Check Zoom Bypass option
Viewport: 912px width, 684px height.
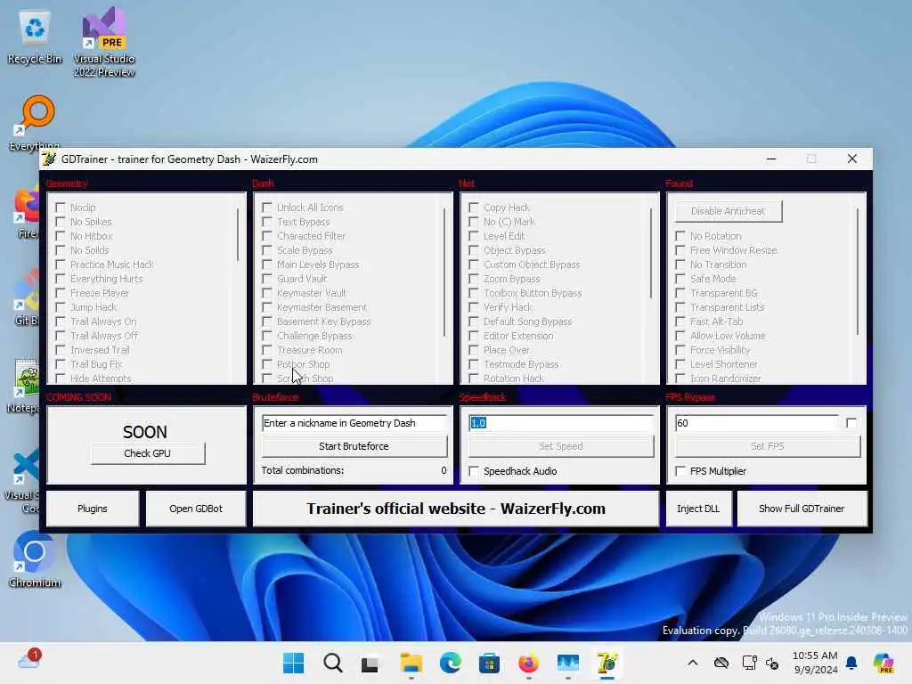[474, 279]
